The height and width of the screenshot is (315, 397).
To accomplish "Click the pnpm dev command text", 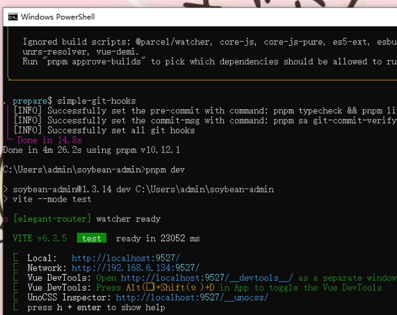I will [x=165, y=170].
